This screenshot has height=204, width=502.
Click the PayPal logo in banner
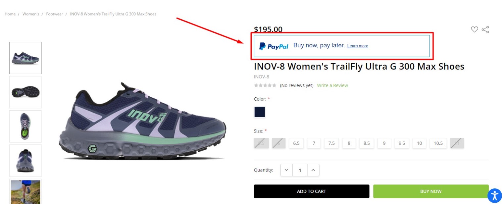click(274, 46)
